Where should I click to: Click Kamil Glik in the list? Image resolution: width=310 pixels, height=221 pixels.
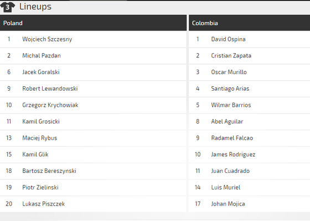tap(35, 154)
